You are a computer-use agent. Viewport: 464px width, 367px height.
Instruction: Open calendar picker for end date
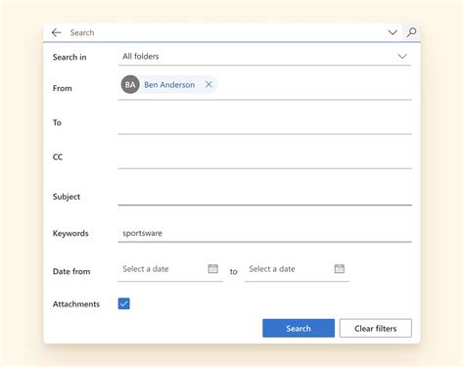(x=340, y=269)
